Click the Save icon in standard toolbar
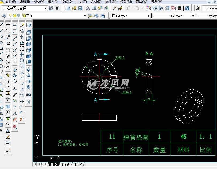 click(80, 8)
